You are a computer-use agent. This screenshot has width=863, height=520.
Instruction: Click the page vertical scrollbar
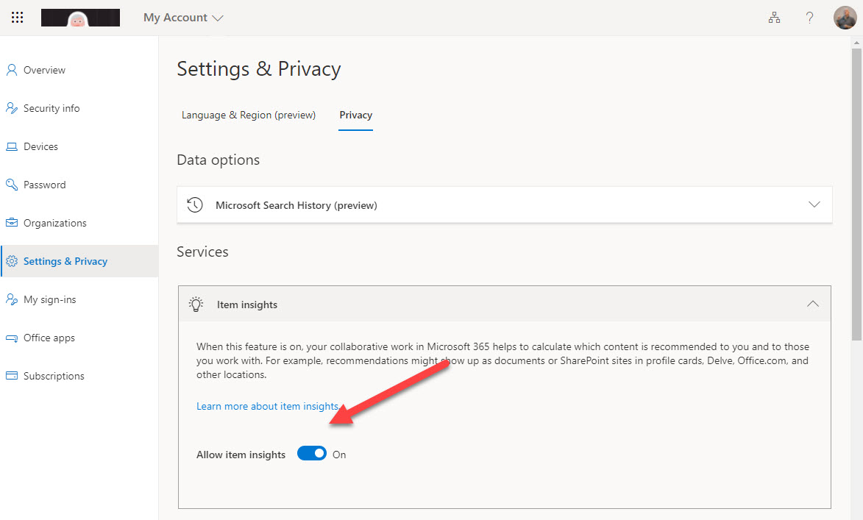856,193
